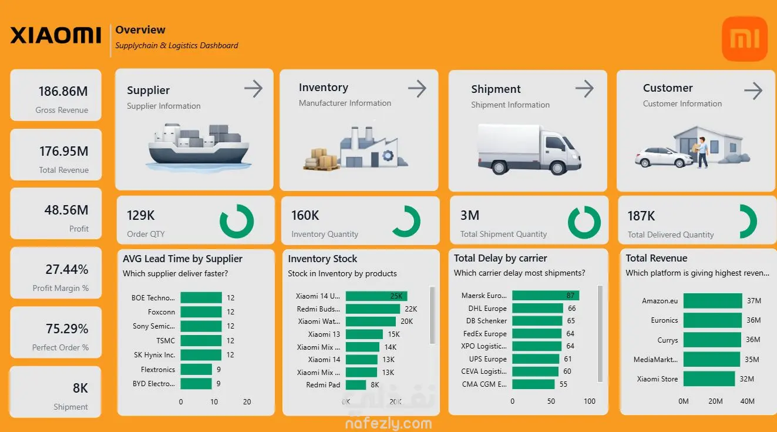The width and height of the screenshot is (777, 432).
Task: Select the Perfect Order 75.29% card
Action: click(x=56, y=332)
